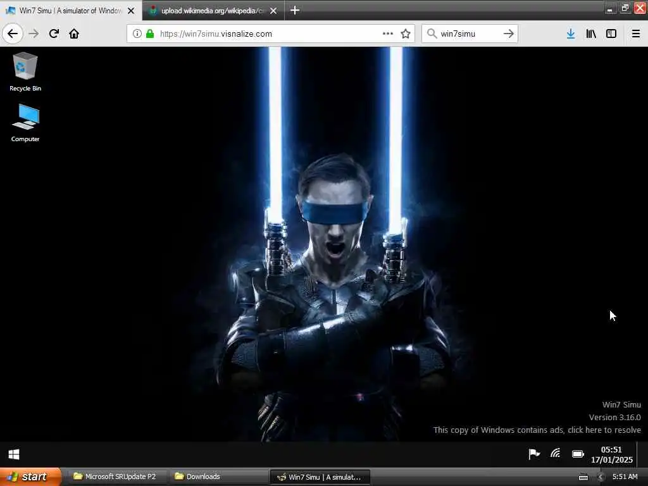Viewport: 648px width, 486px height.
Task: Reload the page with the refresh icon
Action: [x=54, y=34]
